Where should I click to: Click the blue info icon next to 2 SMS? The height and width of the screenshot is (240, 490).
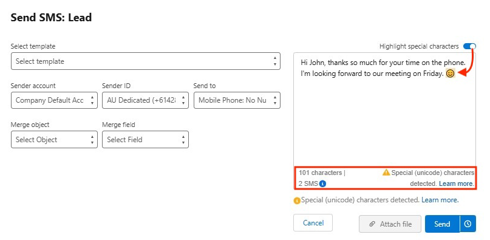323,183
